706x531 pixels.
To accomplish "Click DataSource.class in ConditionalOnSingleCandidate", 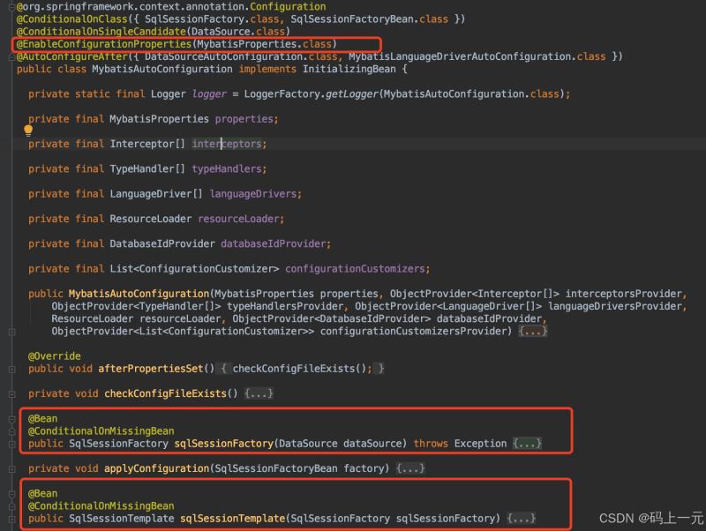I will (238, 32).
